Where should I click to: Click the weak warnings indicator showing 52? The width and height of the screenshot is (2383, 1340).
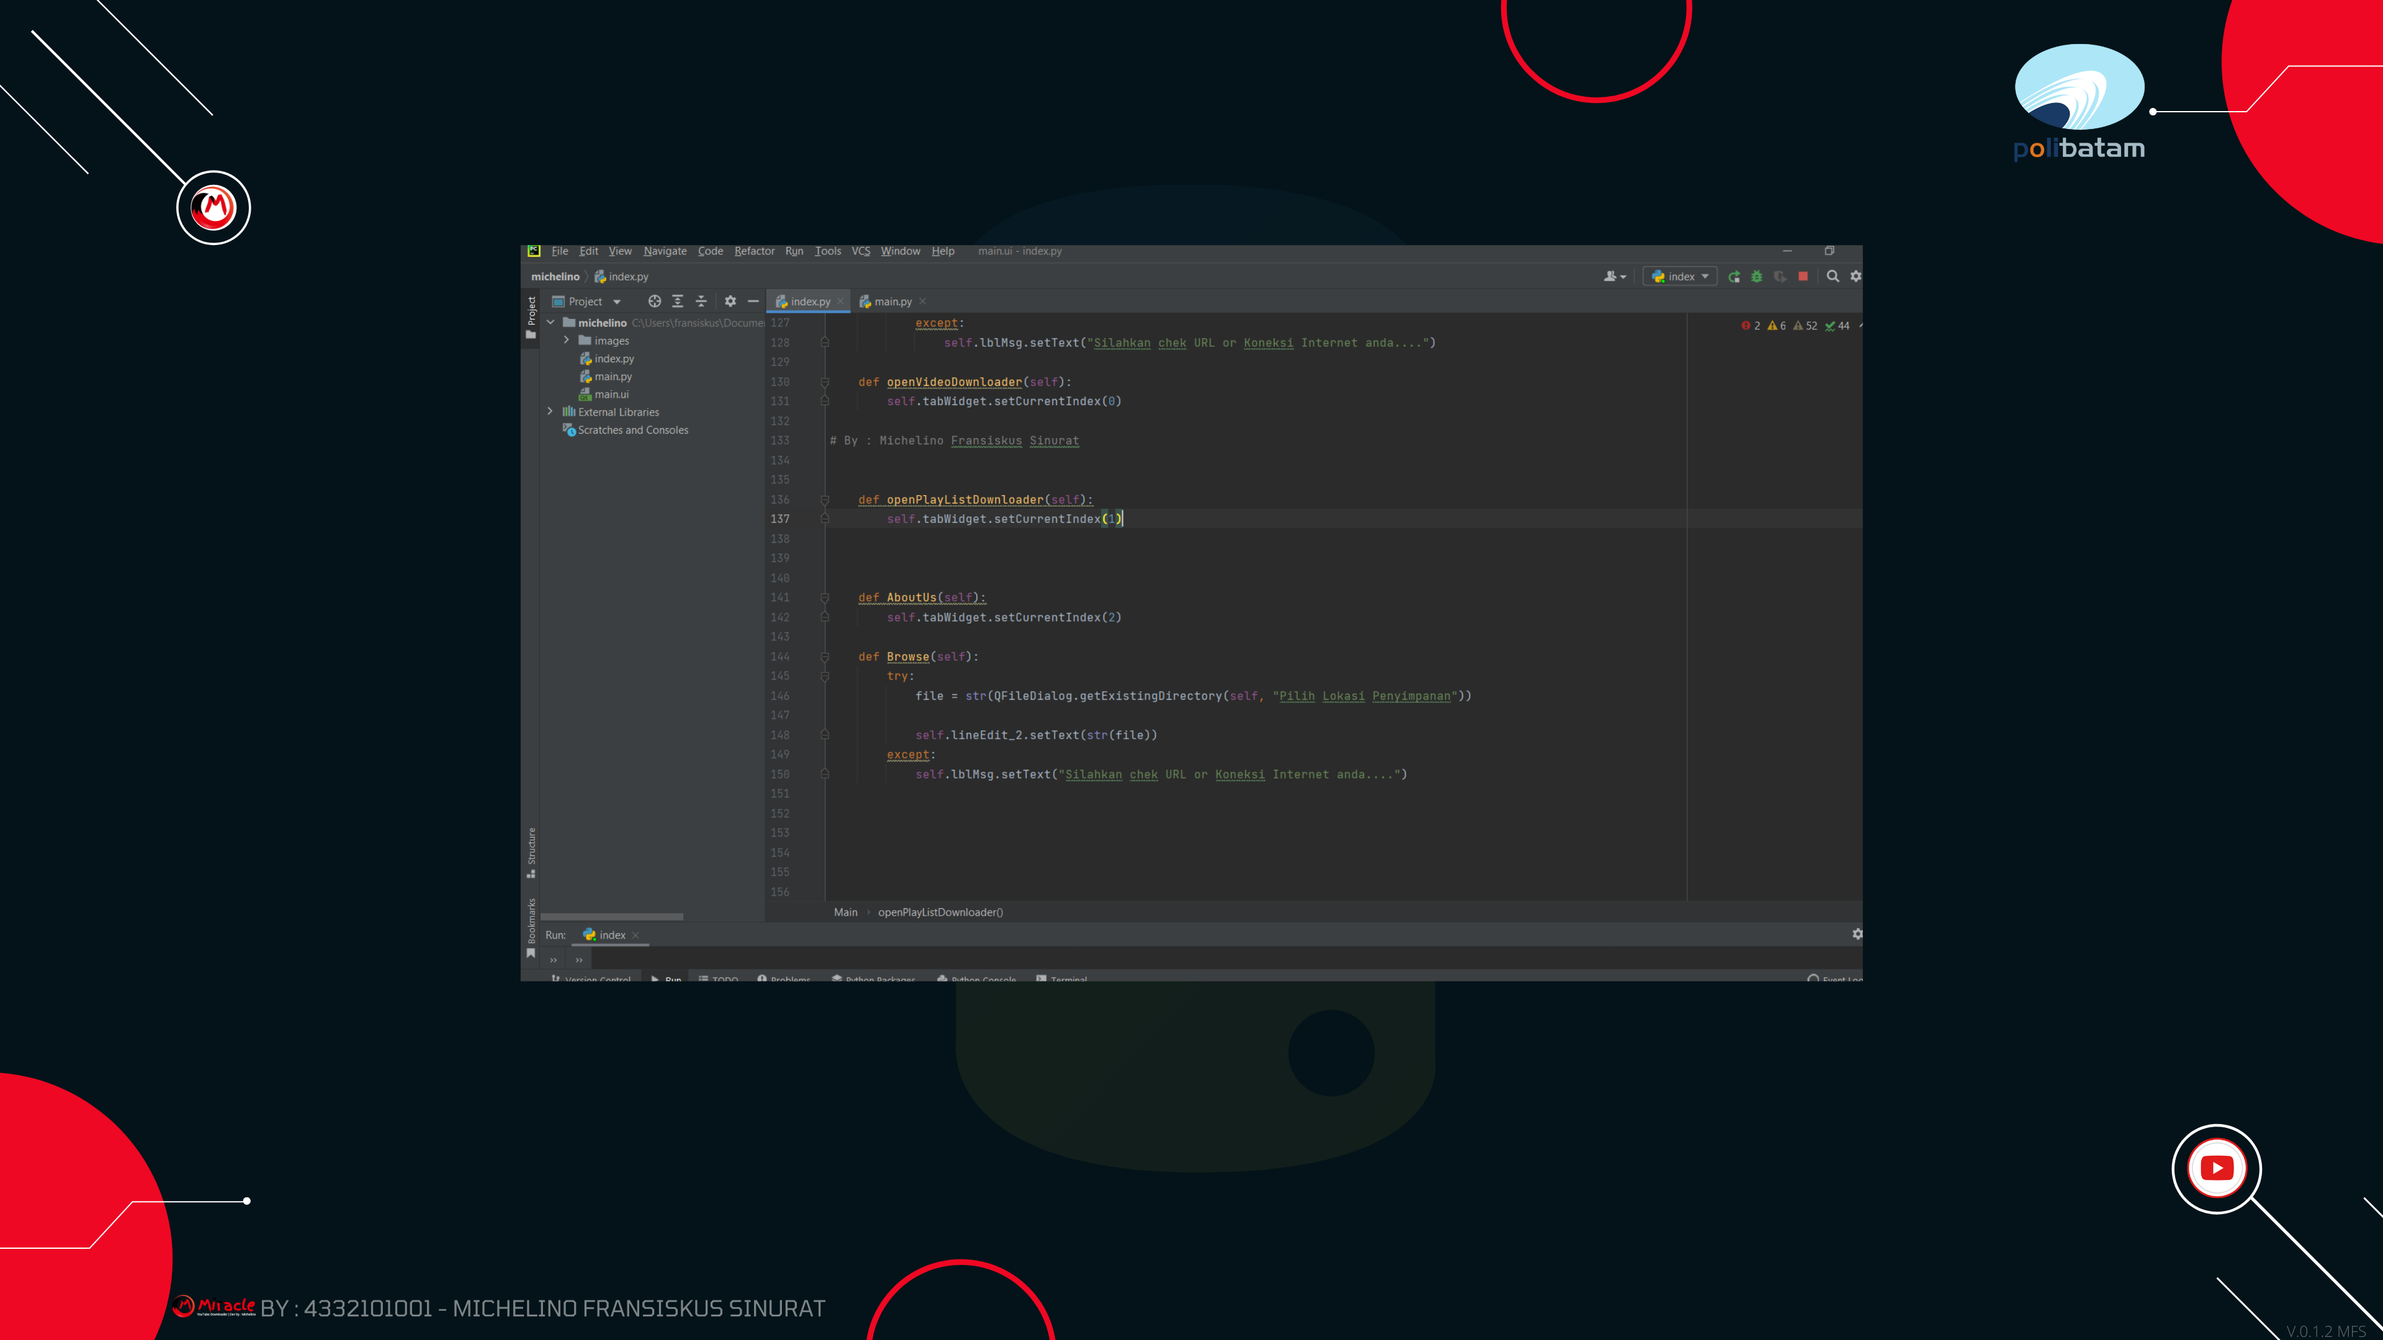coord(1805,326)
